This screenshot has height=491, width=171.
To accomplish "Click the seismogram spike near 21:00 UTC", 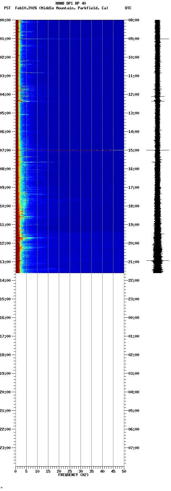I will pos(158,260).
